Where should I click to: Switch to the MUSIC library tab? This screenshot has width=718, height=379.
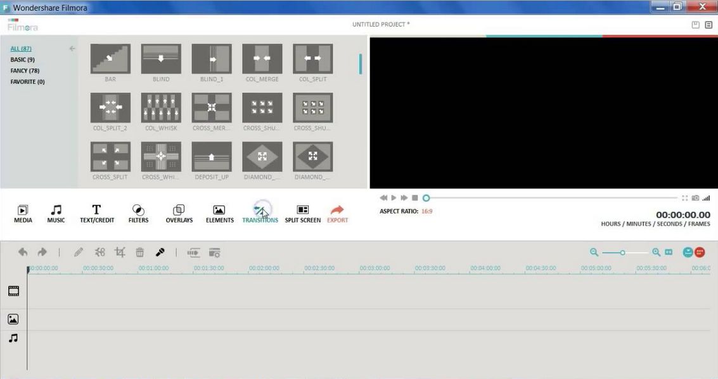[56, 212]
